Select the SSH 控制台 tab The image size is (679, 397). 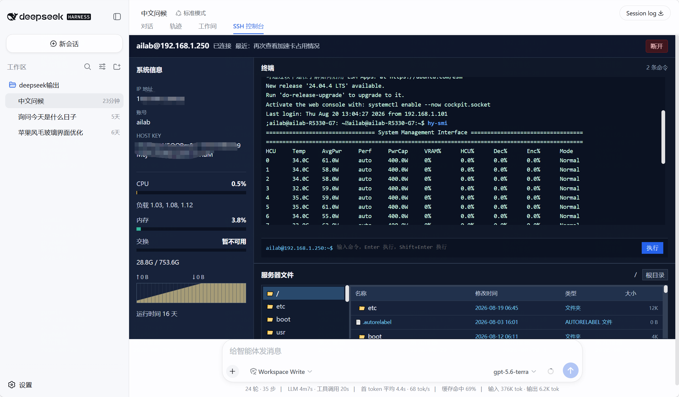coord(248,26)
